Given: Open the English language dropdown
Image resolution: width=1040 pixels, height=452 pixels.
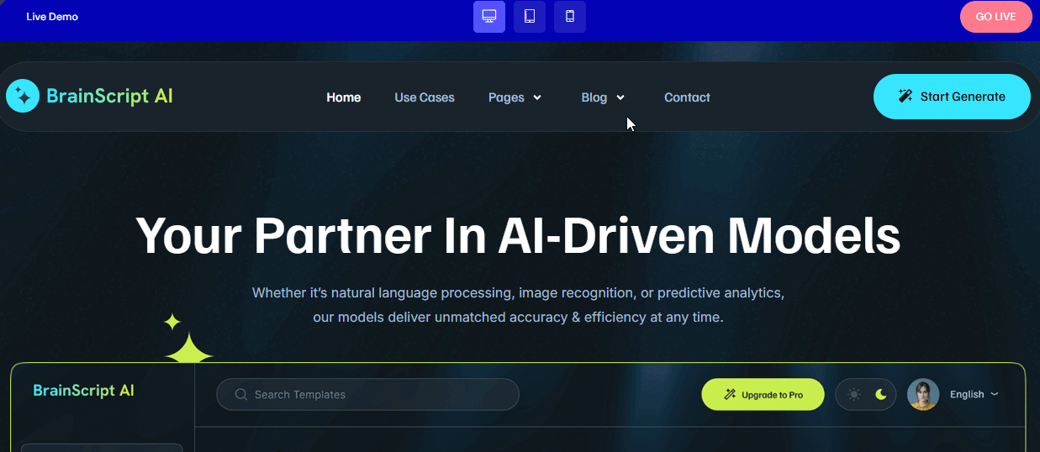Looking at the screenshot, I should tap(974, 394).
